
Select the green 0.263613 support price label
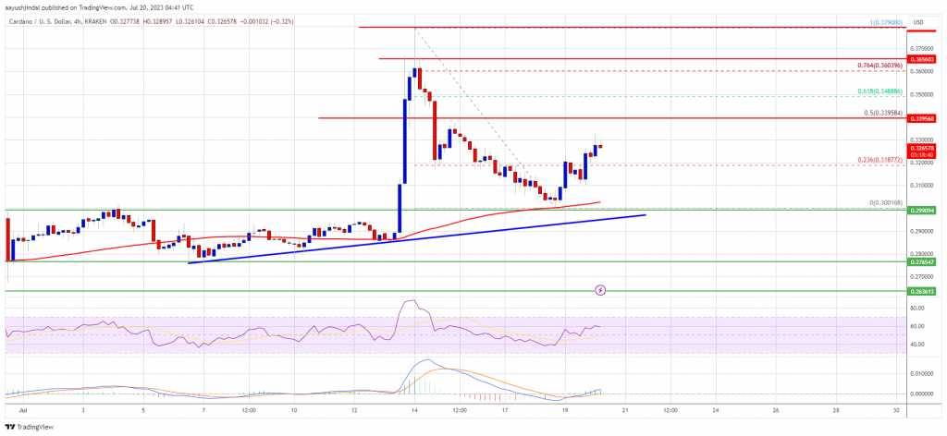click(x=923, y=291)
